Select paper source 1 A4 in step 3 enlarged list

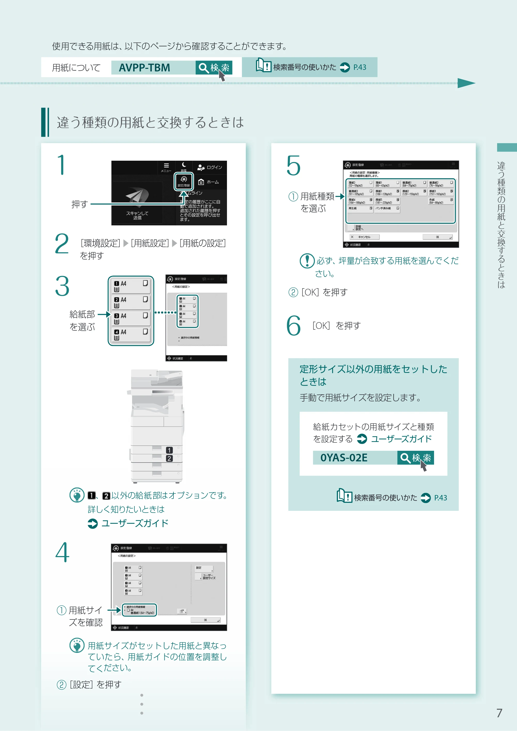coord(131,286)
